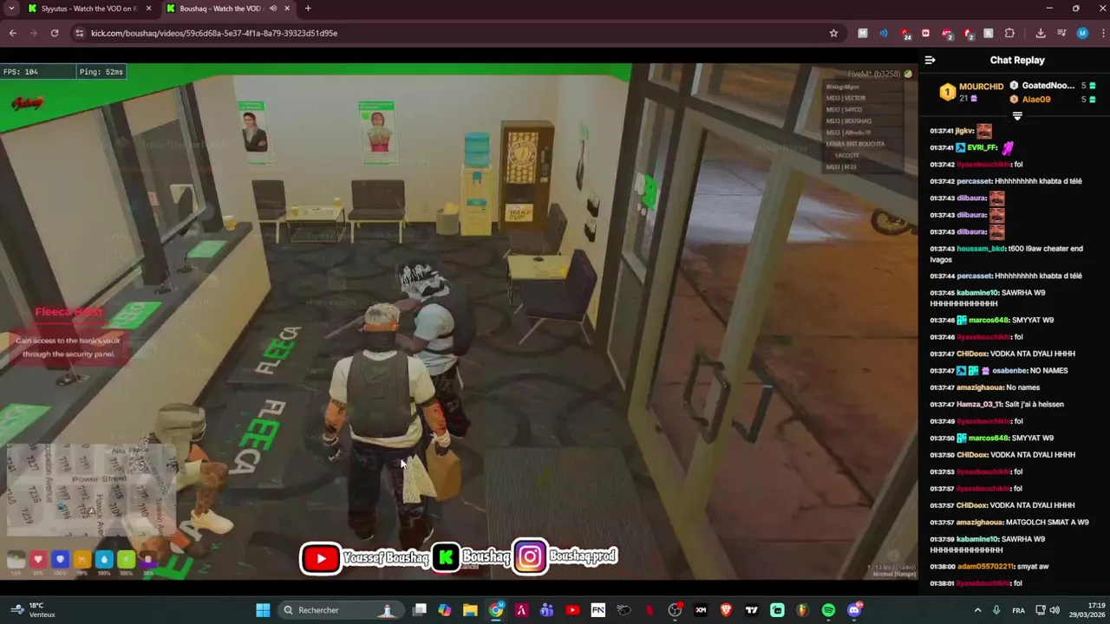Expand the tab search dropdown
The width and height of the screenshot is (1110, 624).
10,9
